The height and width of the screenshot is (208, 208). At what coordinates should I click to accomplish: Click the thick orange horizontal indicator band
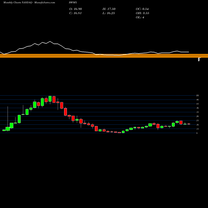[x=104, y=56]
